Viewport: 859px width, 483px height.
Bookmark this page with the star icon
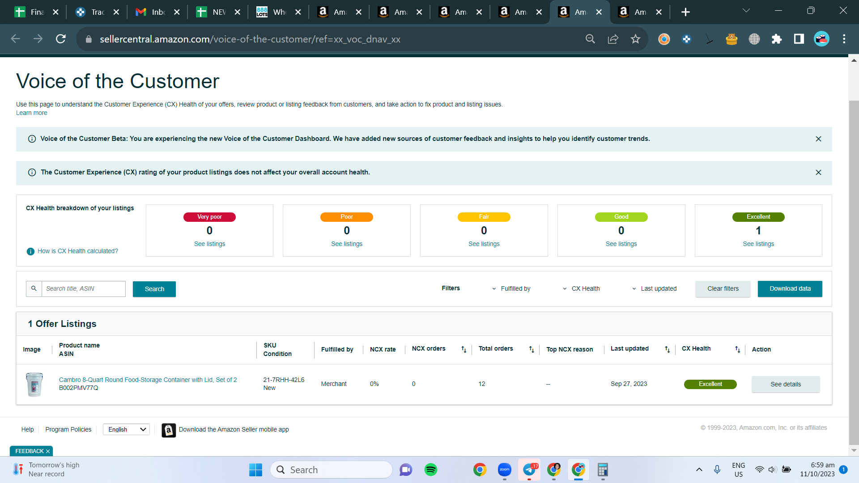tap(635, 39)
